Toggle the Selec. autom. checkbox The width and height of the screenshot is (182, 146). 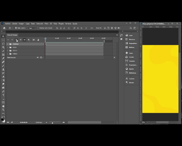[16, 28]
